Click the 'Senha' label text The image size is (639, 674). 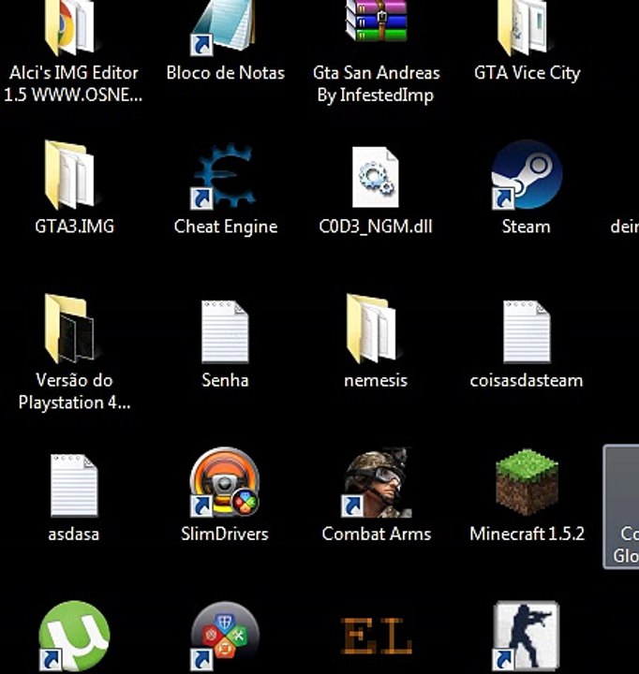(x=225, y=380)
